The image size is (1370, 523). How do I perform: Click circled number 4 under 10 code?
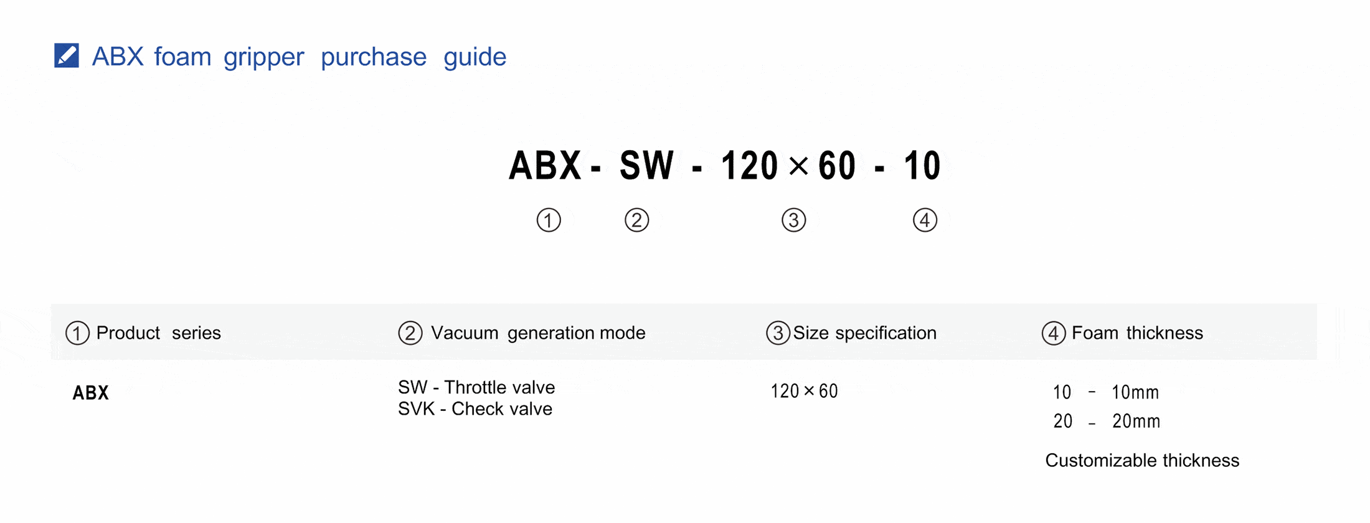925,220
